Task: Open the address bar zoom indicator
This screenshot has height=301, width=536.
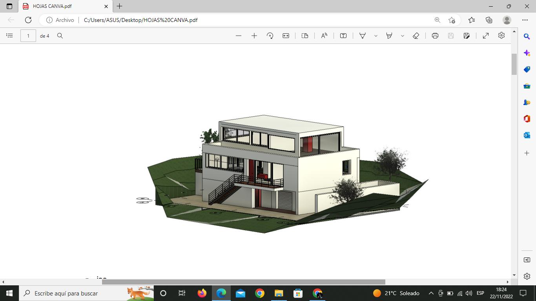Action: [437, 20]
